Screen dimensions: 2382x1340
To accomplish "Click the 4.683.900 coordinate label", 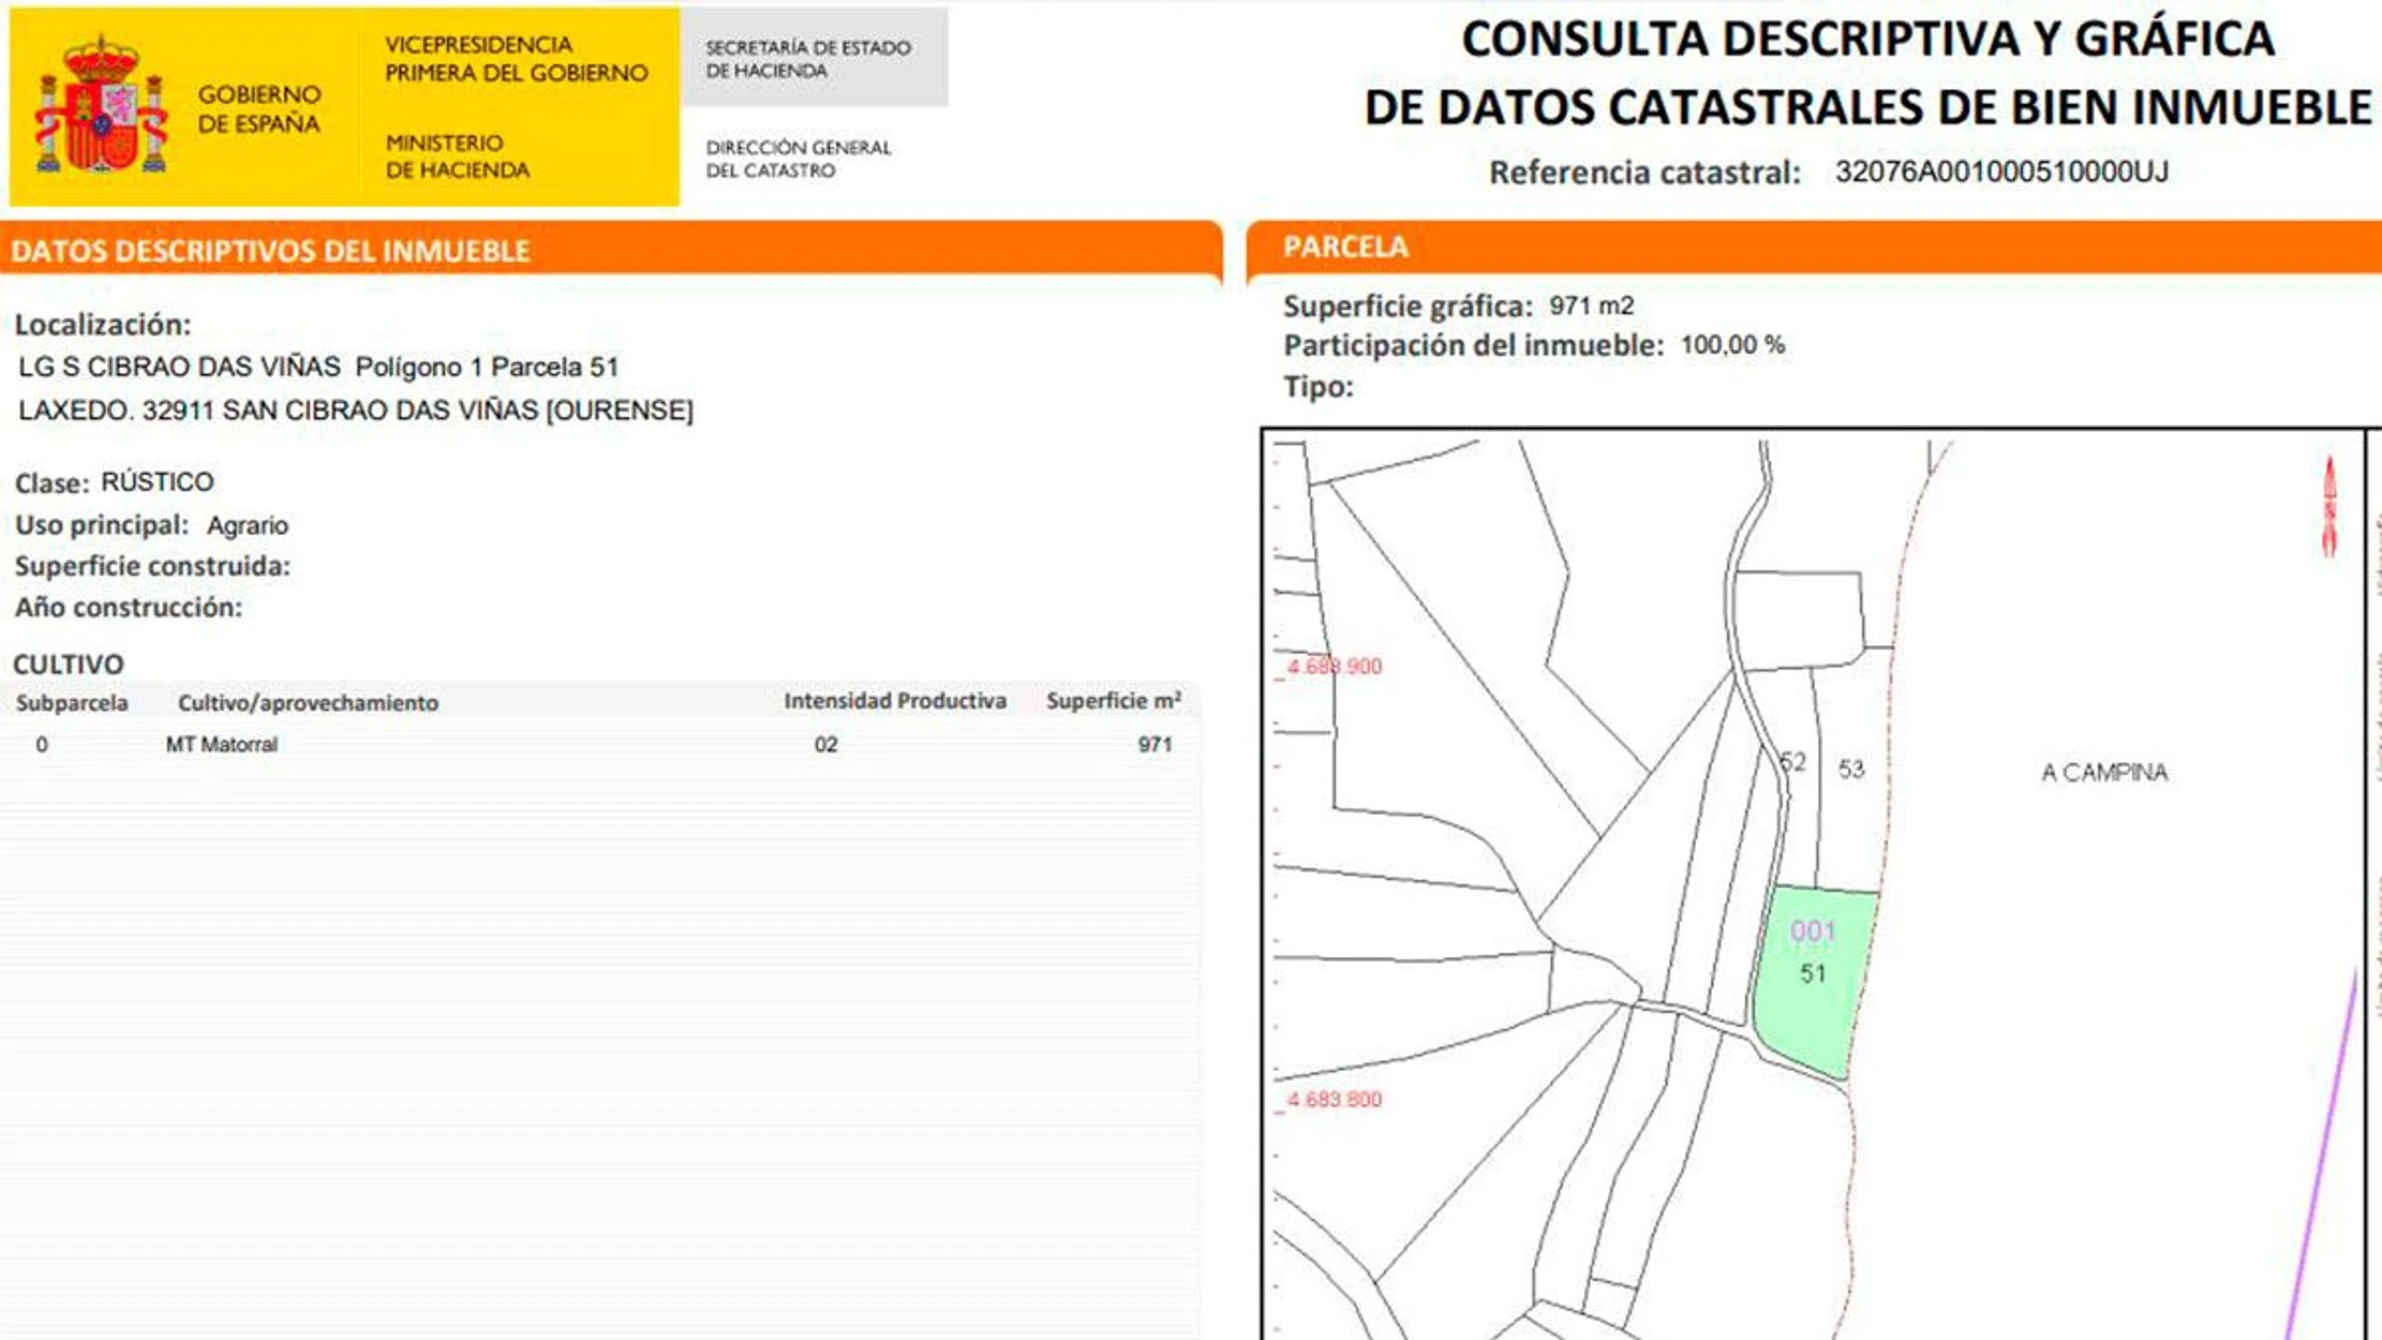I will pos(1333,666).
